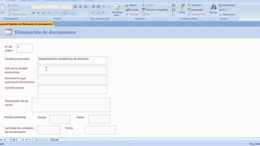Select the Registro de Eliminación de documentos tab

[26, 24]
